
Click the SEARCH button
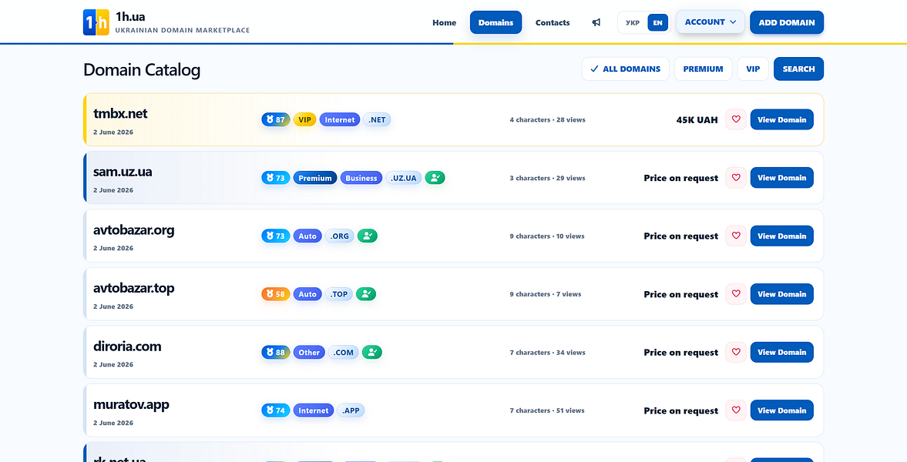point(799,69)
